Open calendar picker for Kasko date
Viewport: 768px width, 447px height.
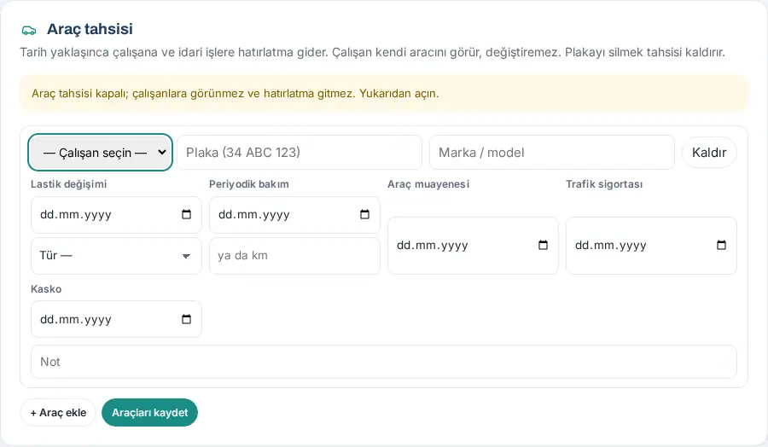click(186, 319)
